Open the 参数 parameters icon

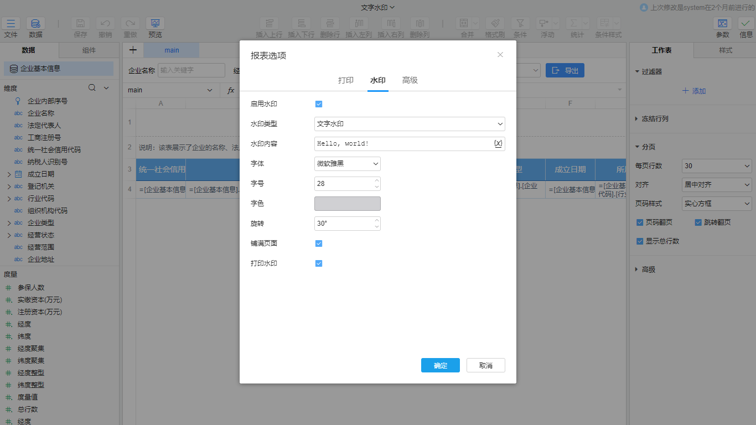[722, 24]
